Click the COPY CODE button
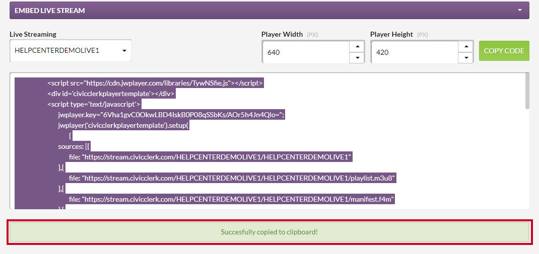This screenshot has width=539, height=254. (x=504, y=51)
